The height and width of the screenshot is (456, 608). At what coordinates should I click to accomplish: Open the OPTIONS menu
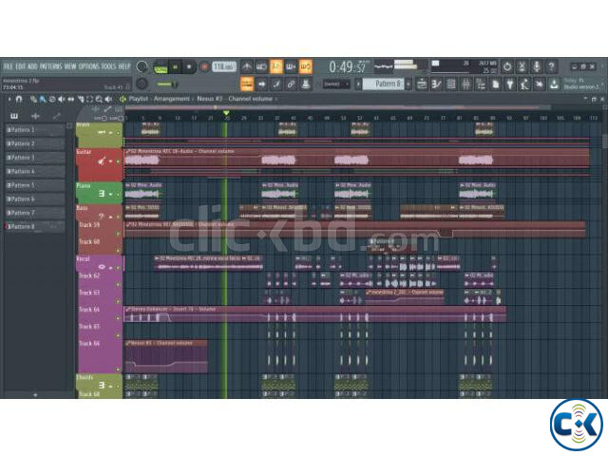pyautogui.click(x=88, y=66)
